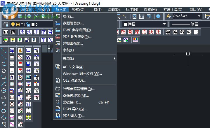The image size is (210, 128).
Task: Click the small dropdown arrow above drawing area
Action: (49, 49)
